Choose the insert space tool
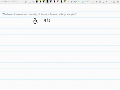 point(33,2)
